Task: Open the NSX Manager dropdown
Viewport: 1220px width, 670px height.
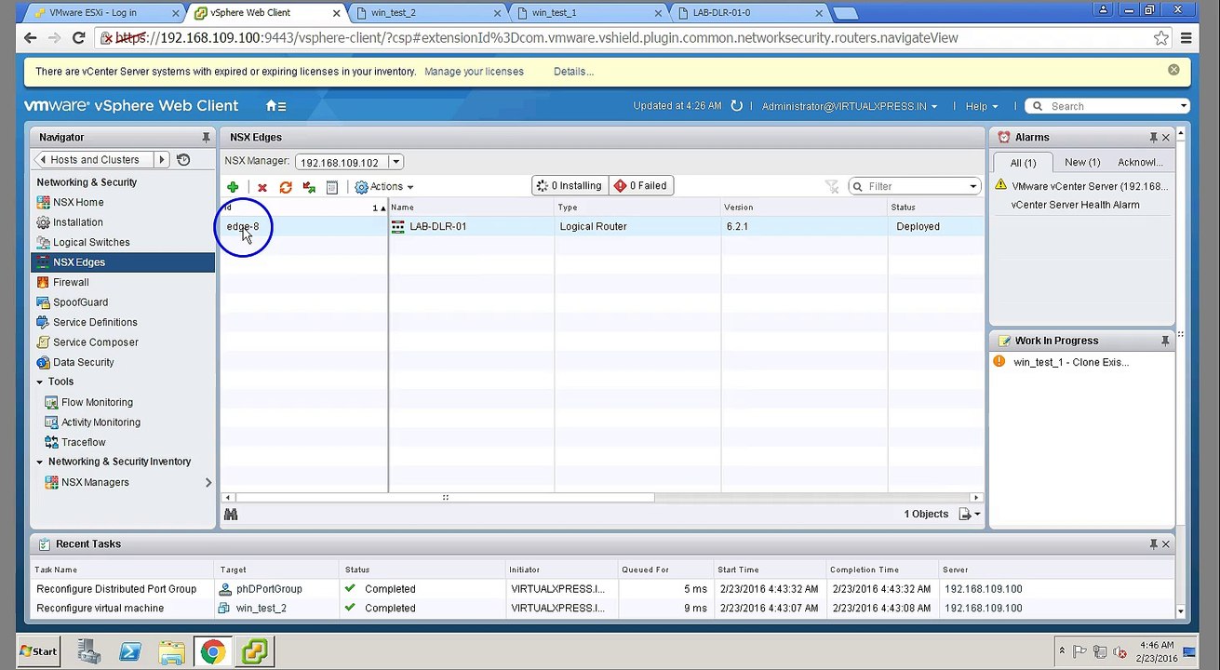Action: (395, 162)
